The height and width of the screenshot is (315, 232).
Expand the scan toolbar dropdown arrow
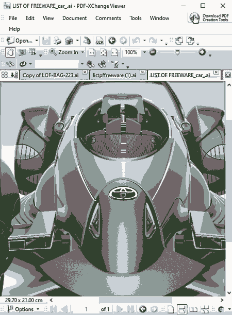pyautogui.click(x=77, y=41)
